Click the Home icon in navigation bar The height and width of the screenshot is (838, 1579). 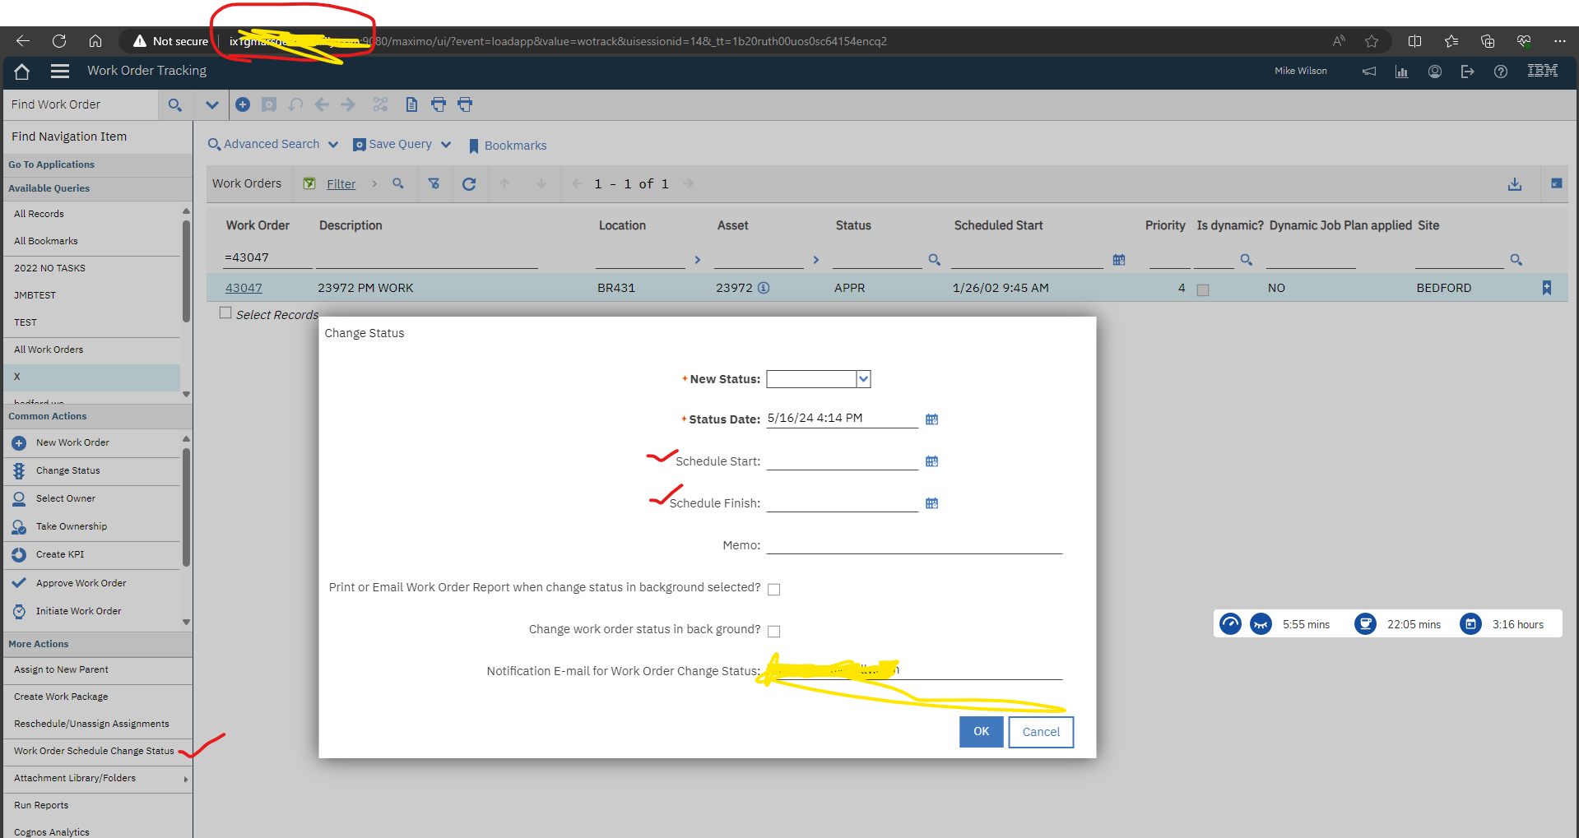(22, 72)
